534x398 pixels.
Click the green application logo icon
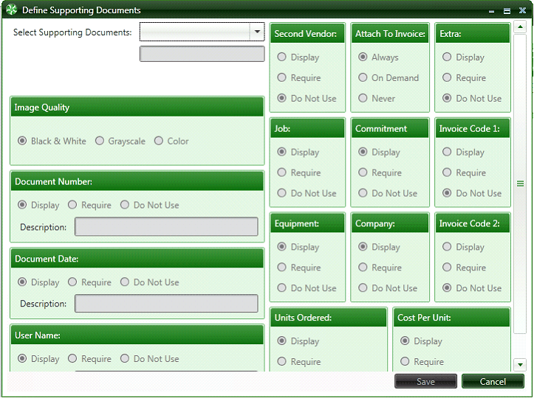point(11,10)
